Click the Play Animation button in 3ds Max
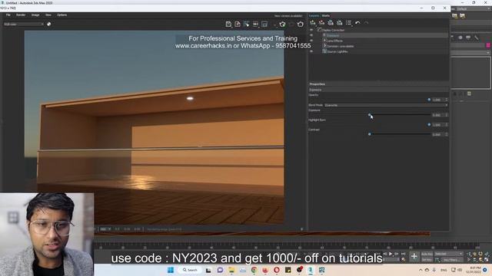This screenshot has height=276, width=492. [x=391, y=254]
